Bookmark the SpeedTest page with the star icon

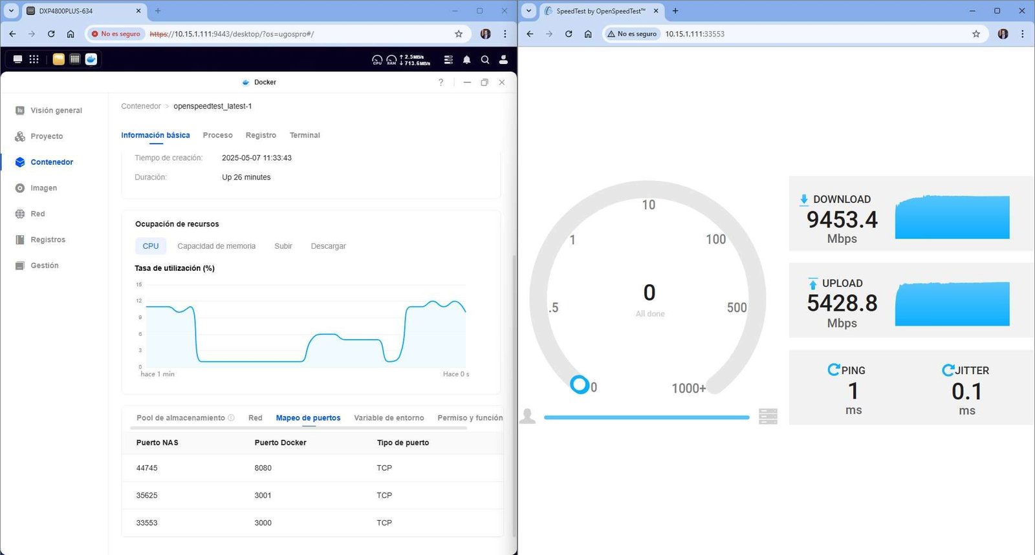click(x=976, y=34)
